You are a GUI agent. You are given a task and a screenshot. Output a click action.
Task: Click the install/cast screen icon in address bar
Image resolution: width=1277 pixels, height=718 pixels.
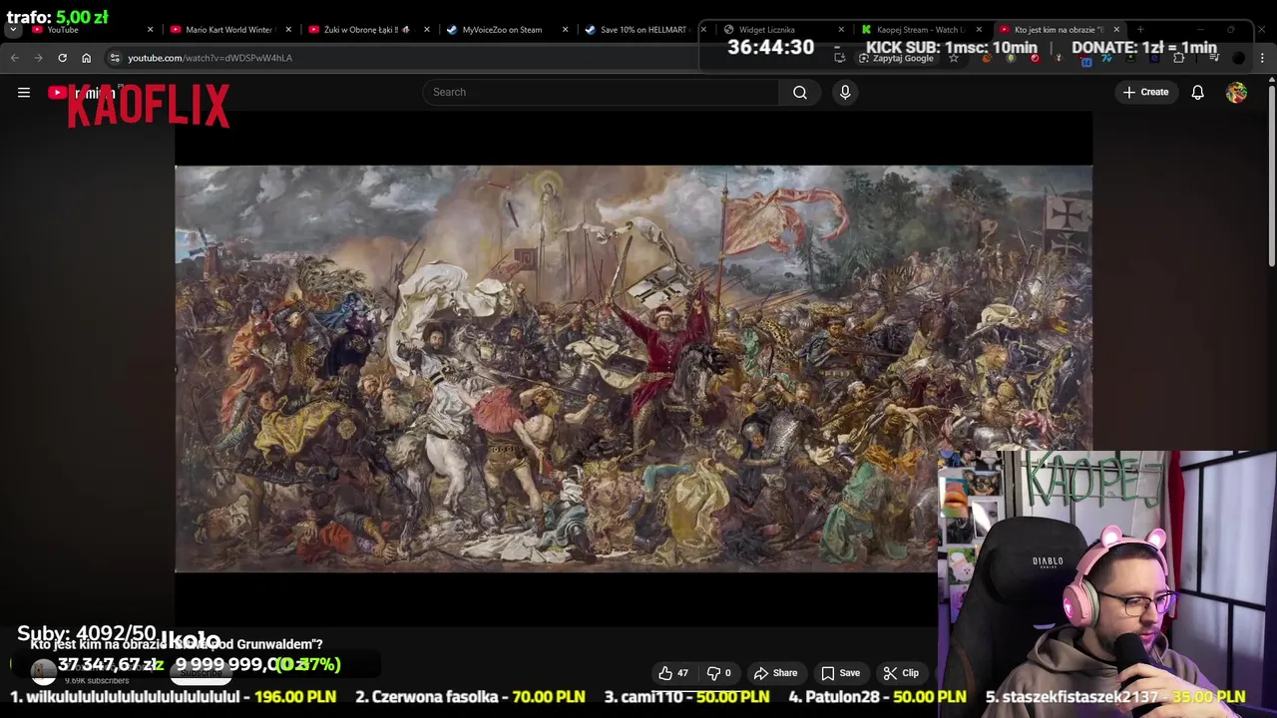tap(839, 58)
